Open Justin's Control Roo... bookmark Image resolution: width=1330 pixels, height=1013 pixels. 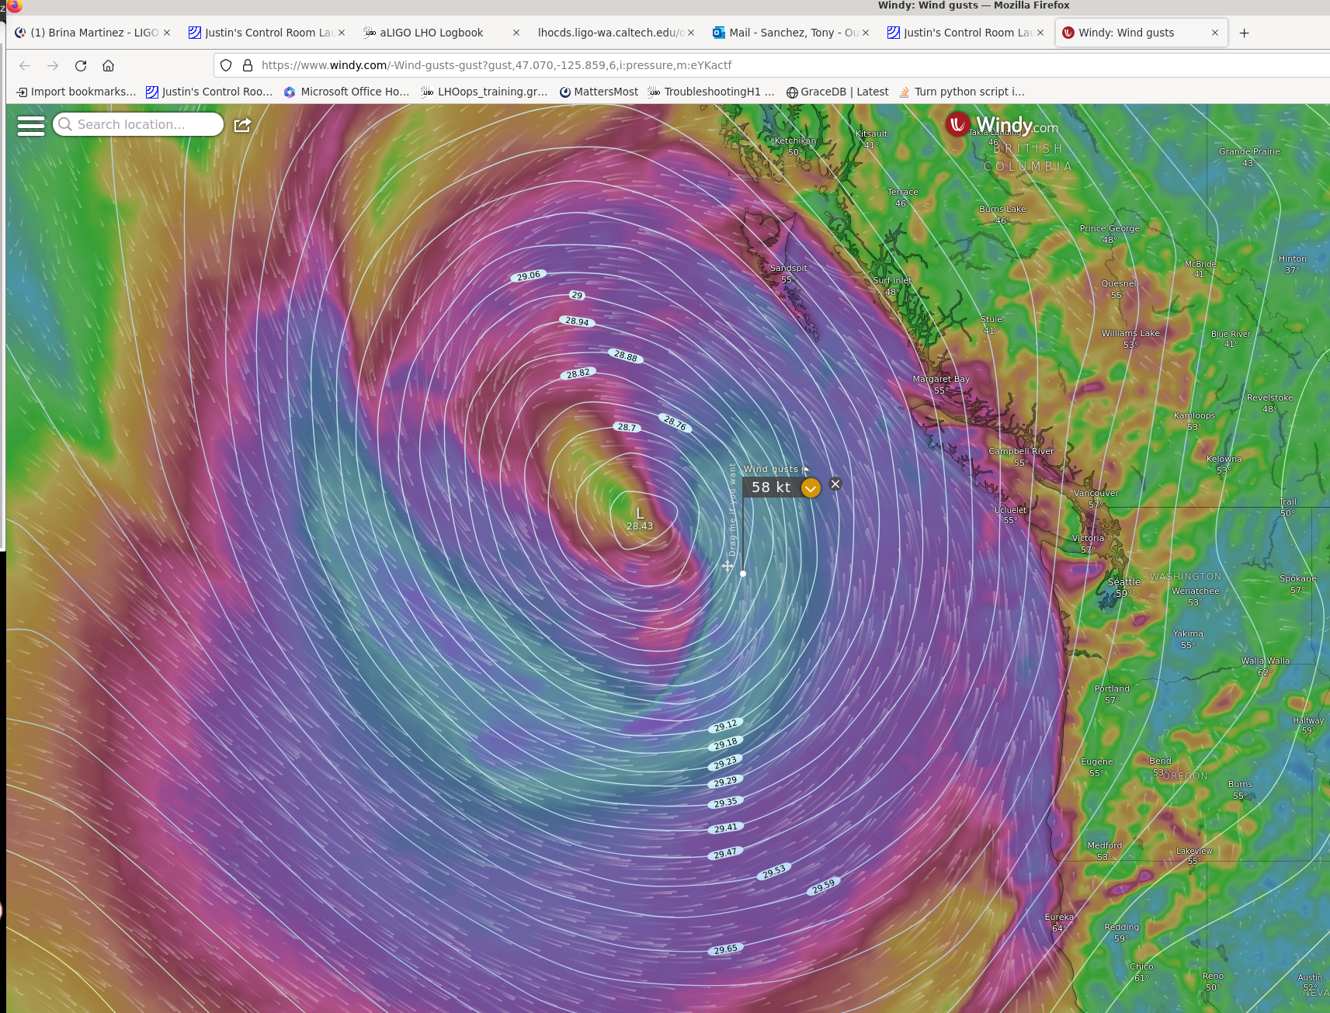210,92
